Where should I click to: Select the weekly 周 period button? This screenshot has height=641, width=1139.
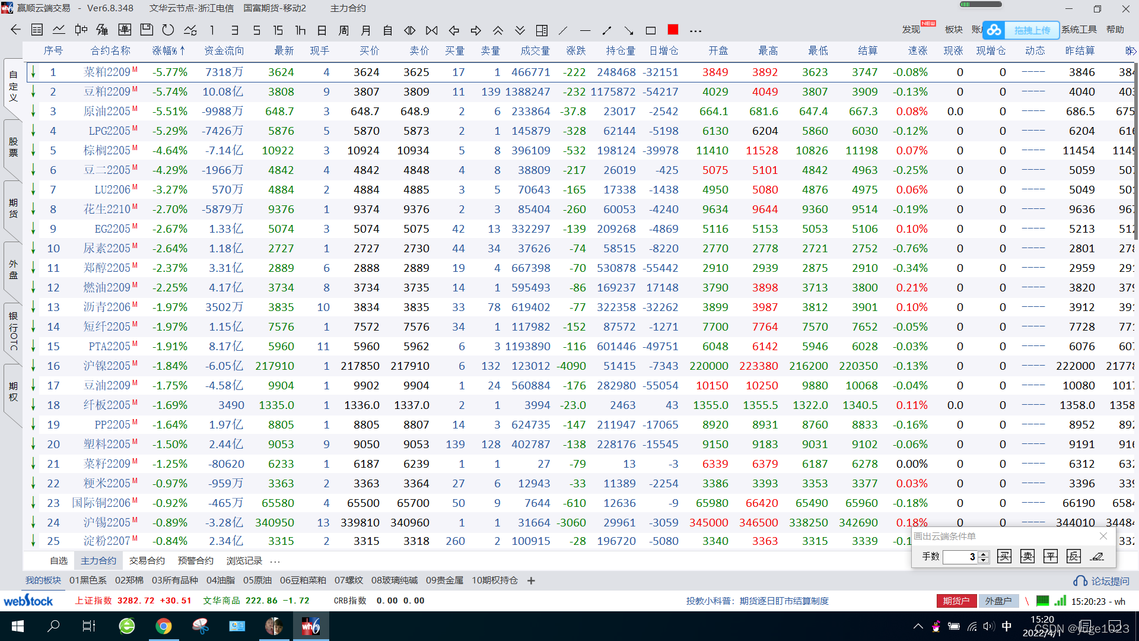tap(343, 30)
